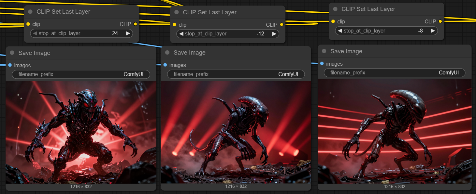Click the stop_at_clip_layer value -24
Viewport: 476px width, 194px height.
tap(114, 33)
